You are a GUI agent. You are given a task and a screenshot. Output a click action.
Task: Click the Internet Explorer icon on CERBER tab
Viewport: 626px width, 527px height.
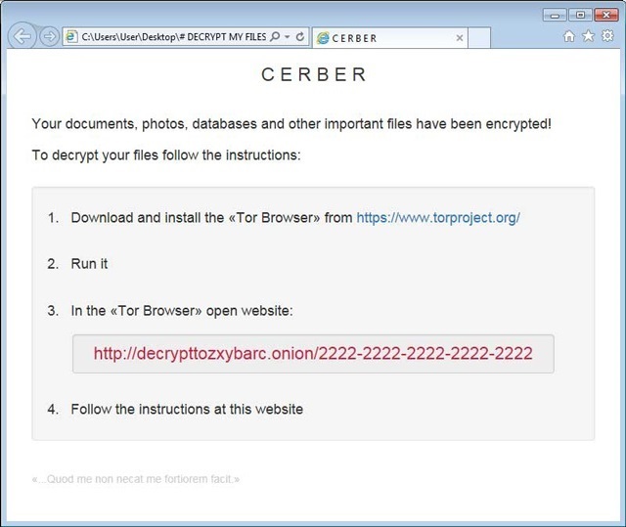coord(323,38)
